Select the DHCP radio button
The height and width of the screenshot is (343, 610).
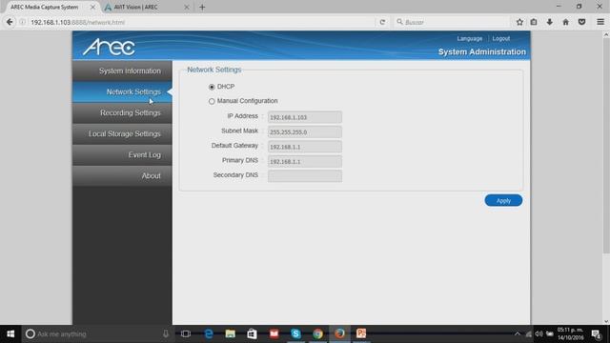[212, 87]
